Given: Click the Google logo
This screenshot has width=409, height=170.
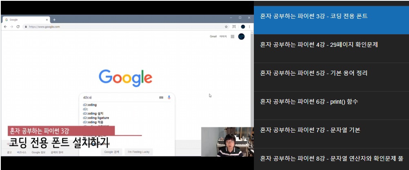Looking at the screenshot, I should point(125,78).
